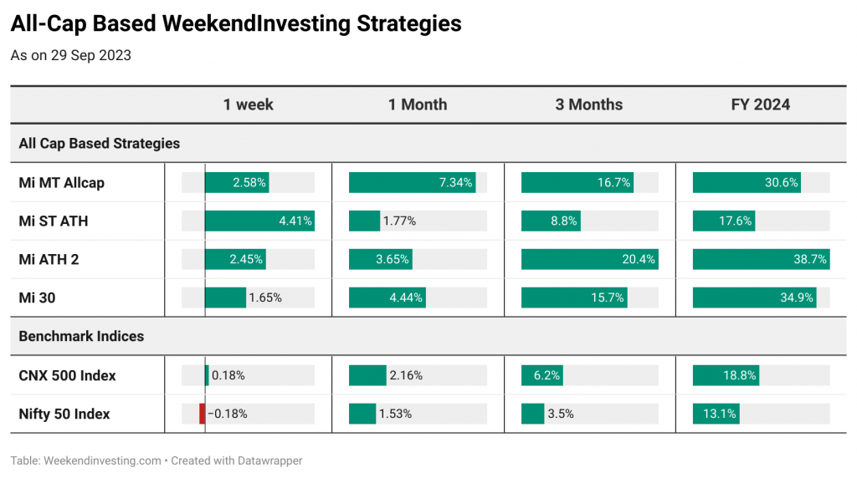This screenshot has height=478, width=857.
Task: Click the CNX 500 Index row label
Action: [x=67, y=376]
